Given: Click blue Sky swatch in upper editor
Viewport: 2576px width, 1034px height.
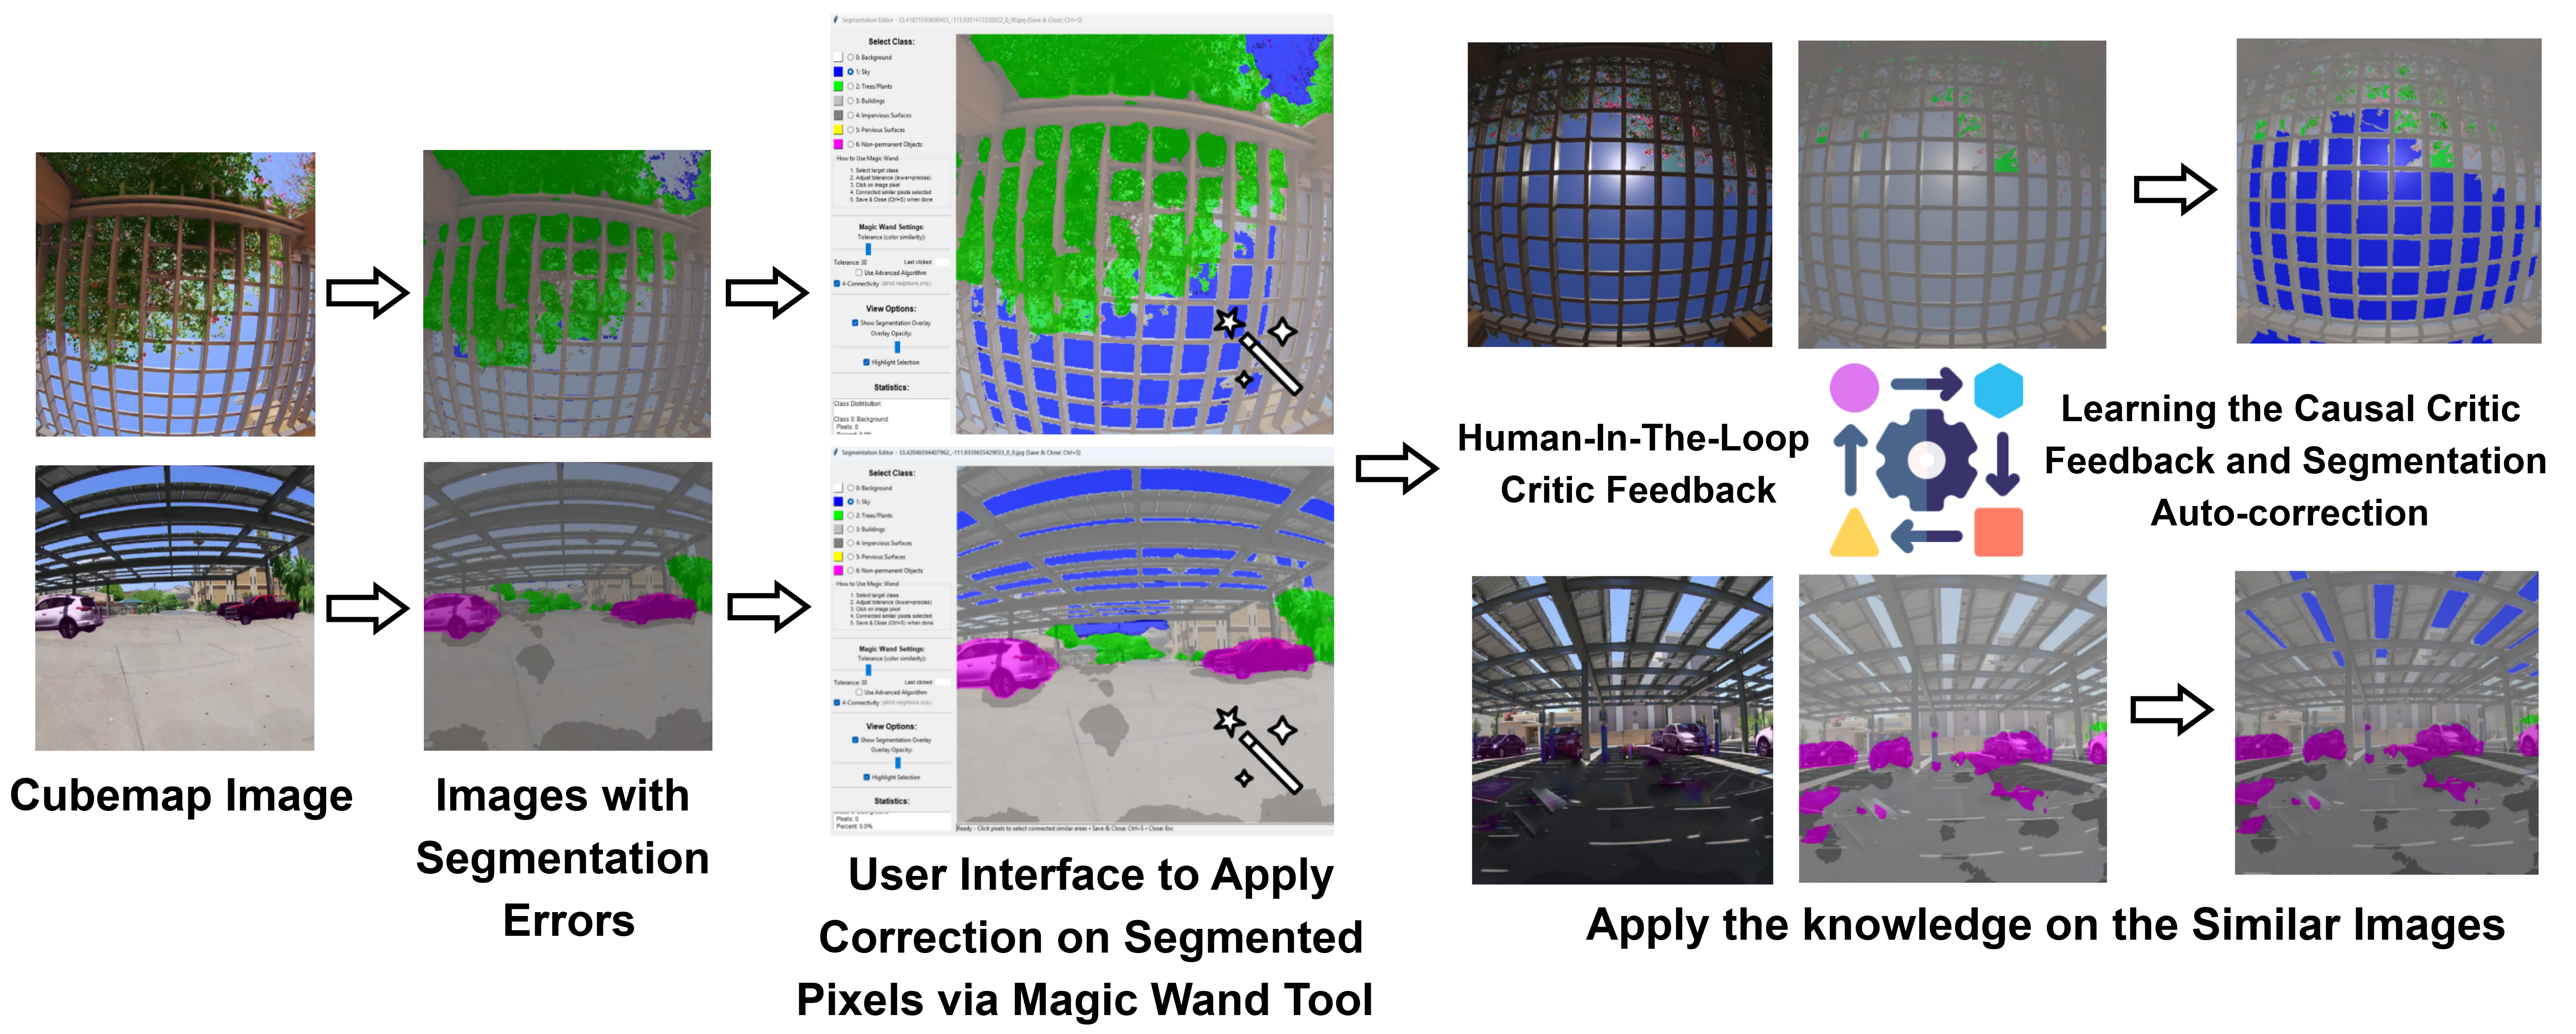Looking at the screenshot, I should click(838, 72).
